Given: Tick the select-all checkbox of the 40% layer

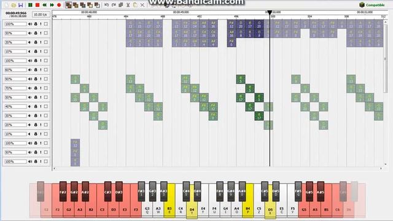Looking at the screenshot, I should coord(46,106).
